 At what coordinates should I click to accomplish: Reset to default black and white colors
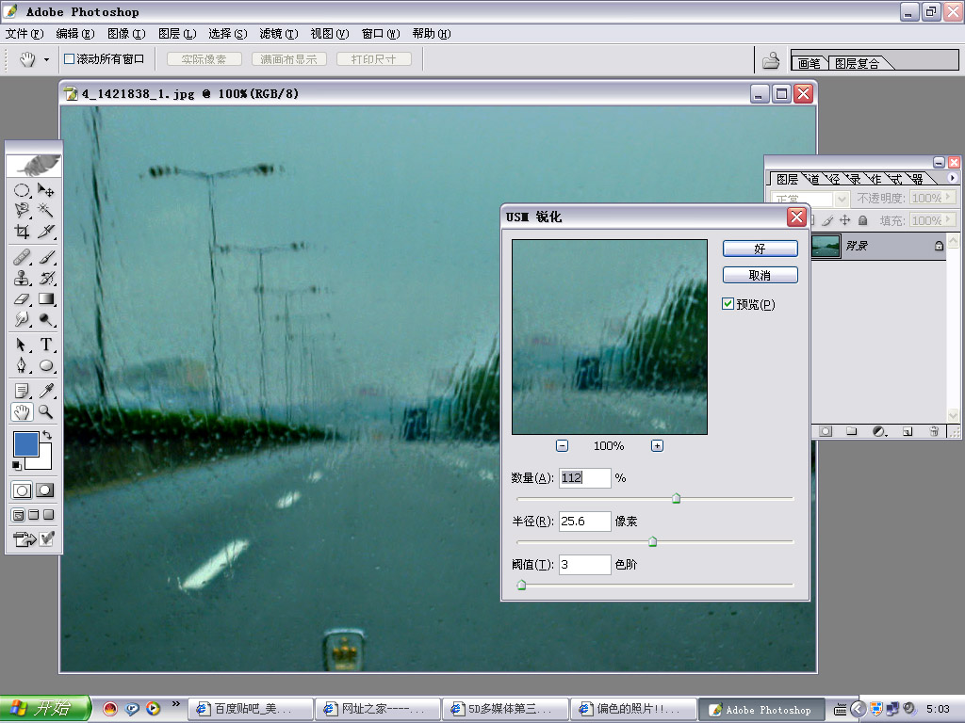[x=17, y=465]
